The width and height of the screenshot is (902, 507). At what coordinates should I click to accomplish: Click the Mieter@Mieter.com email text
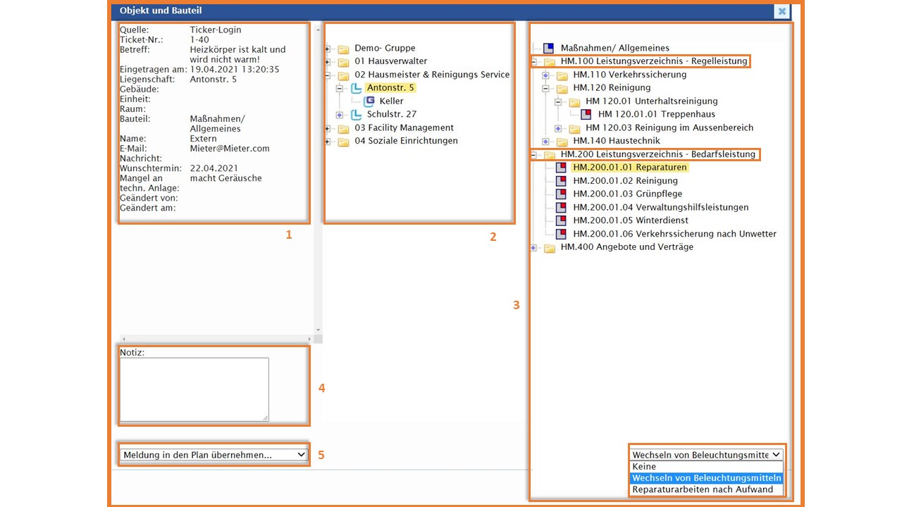tap(230, 149)
